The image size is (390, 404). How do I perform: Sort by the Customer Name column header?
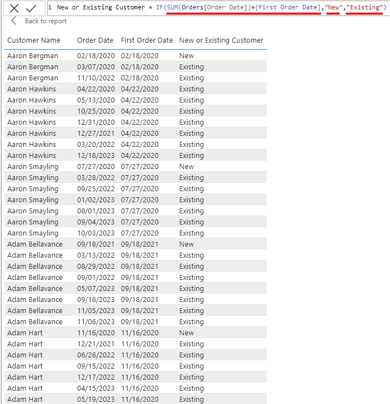(34, 40)
